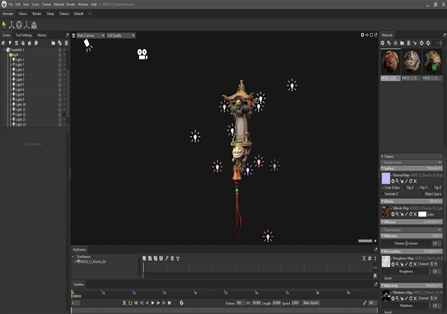Enable the Flip X checkbox
The height and width of the screenshot is (314, 447).
coord(406,188)
